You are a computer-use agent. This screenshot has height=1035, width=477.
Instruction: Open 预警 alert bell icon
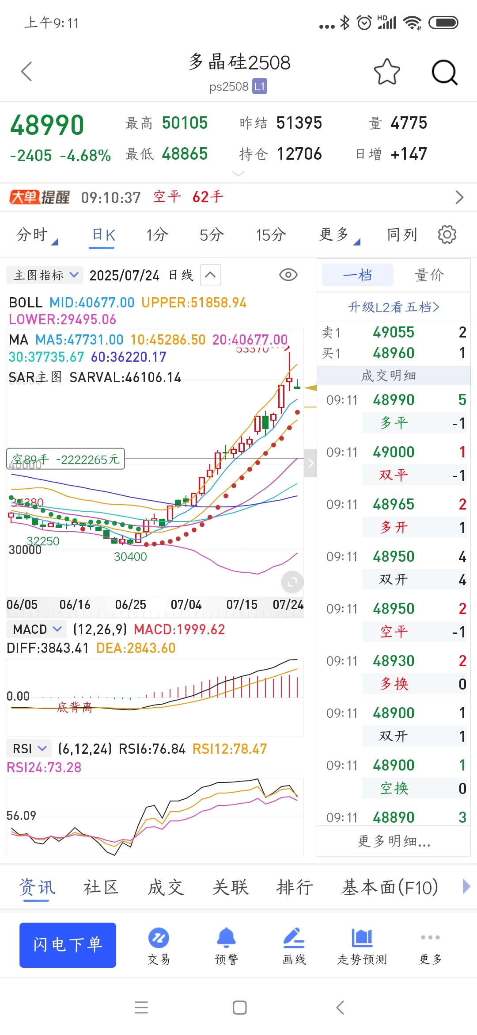226,946
